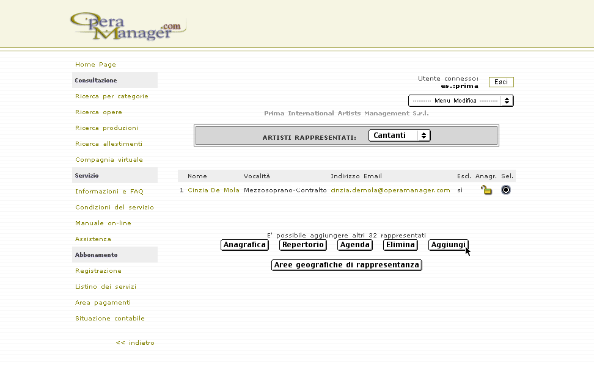Click the << indietro back link
The height and width of the screenshot is (365, 594).
pos(135,343)
